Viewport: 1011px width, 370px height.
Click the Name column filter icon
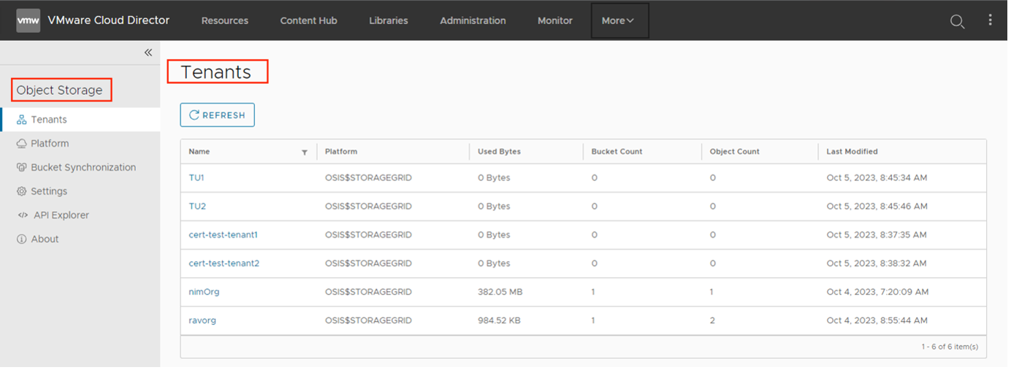pyautogui.click(x=304, y=153)
